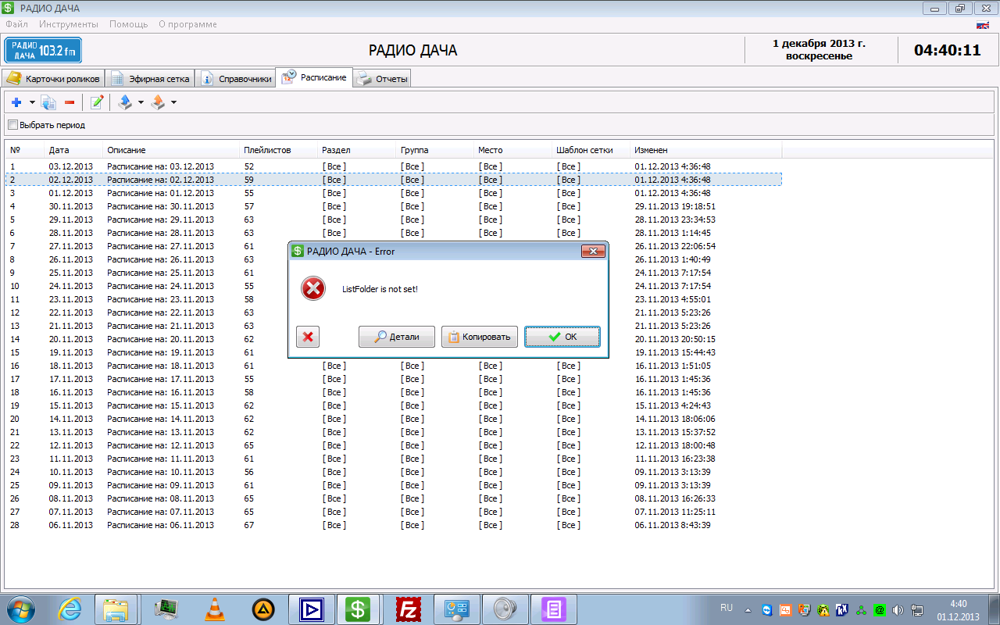Click the system monitor taskbar icon

coord(166,609)
